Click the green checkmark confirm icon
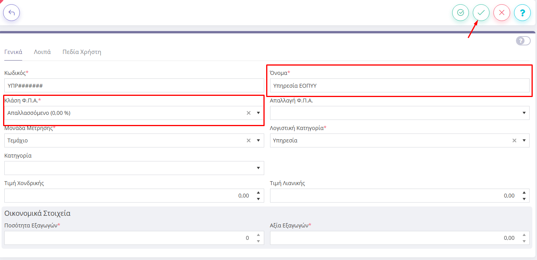 point(481,13)
